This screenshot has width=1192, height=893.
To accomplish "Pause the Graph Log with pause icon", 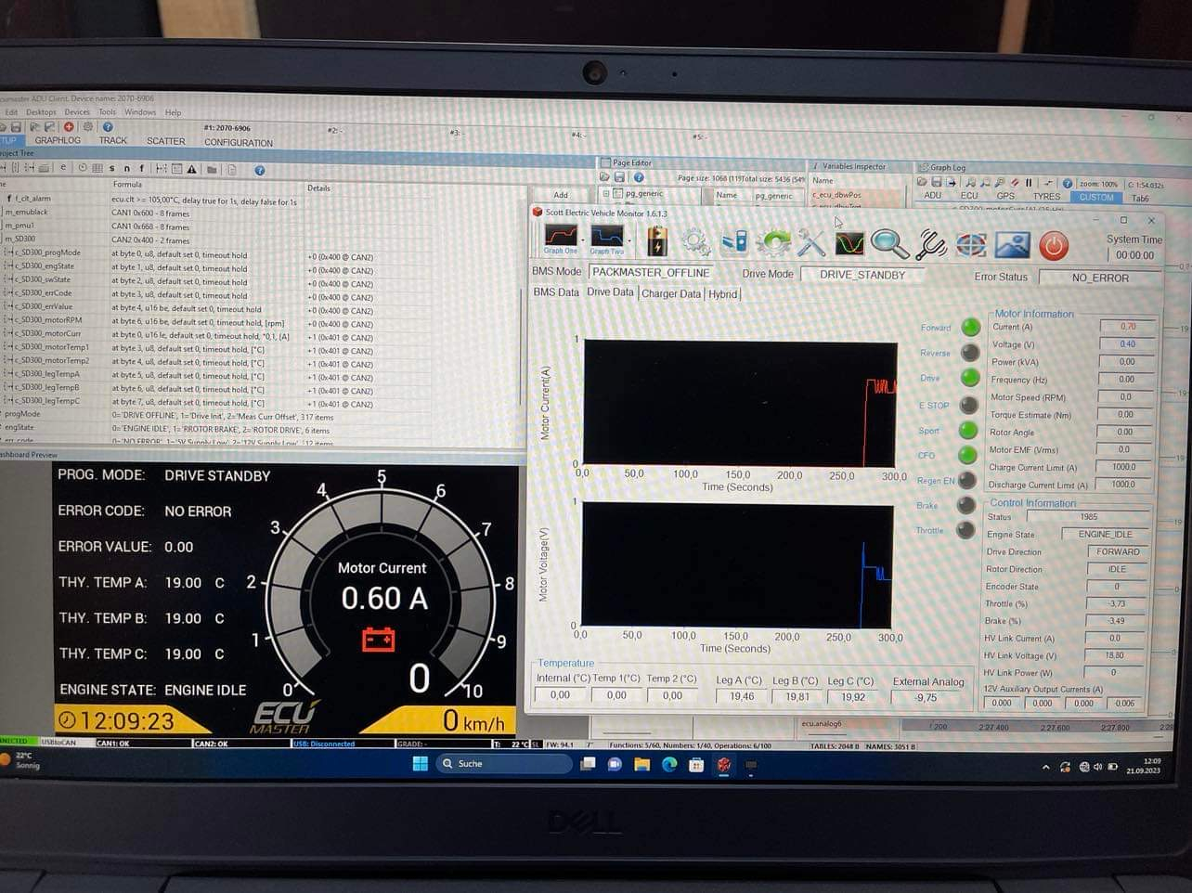I will click(1029, 183).
